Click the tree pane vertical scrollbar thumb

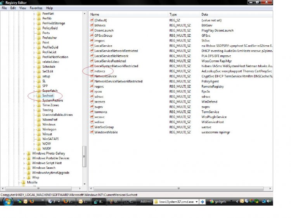[84, 156]
